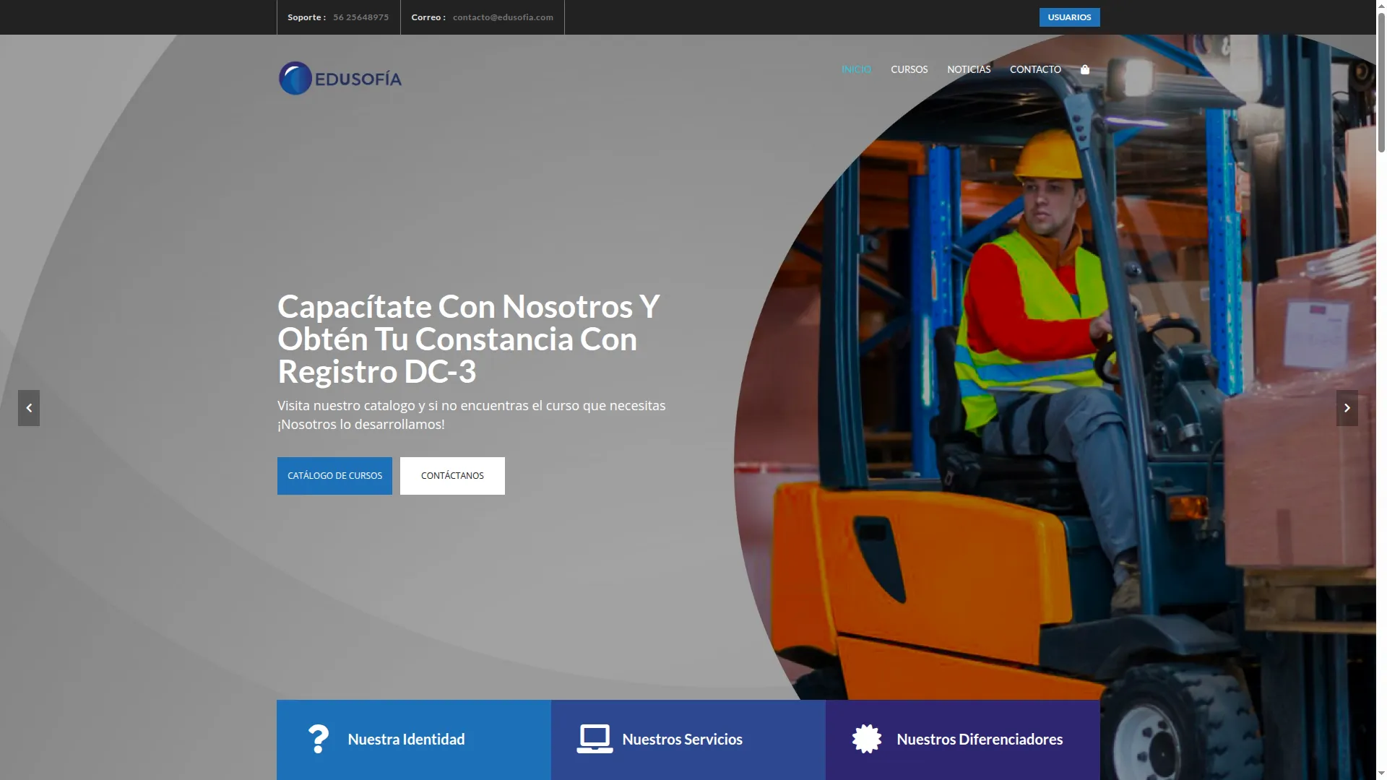Click the badge Nuestros Diferenciadores icon
The image size is (1387, 780).
tap(867, 739)
